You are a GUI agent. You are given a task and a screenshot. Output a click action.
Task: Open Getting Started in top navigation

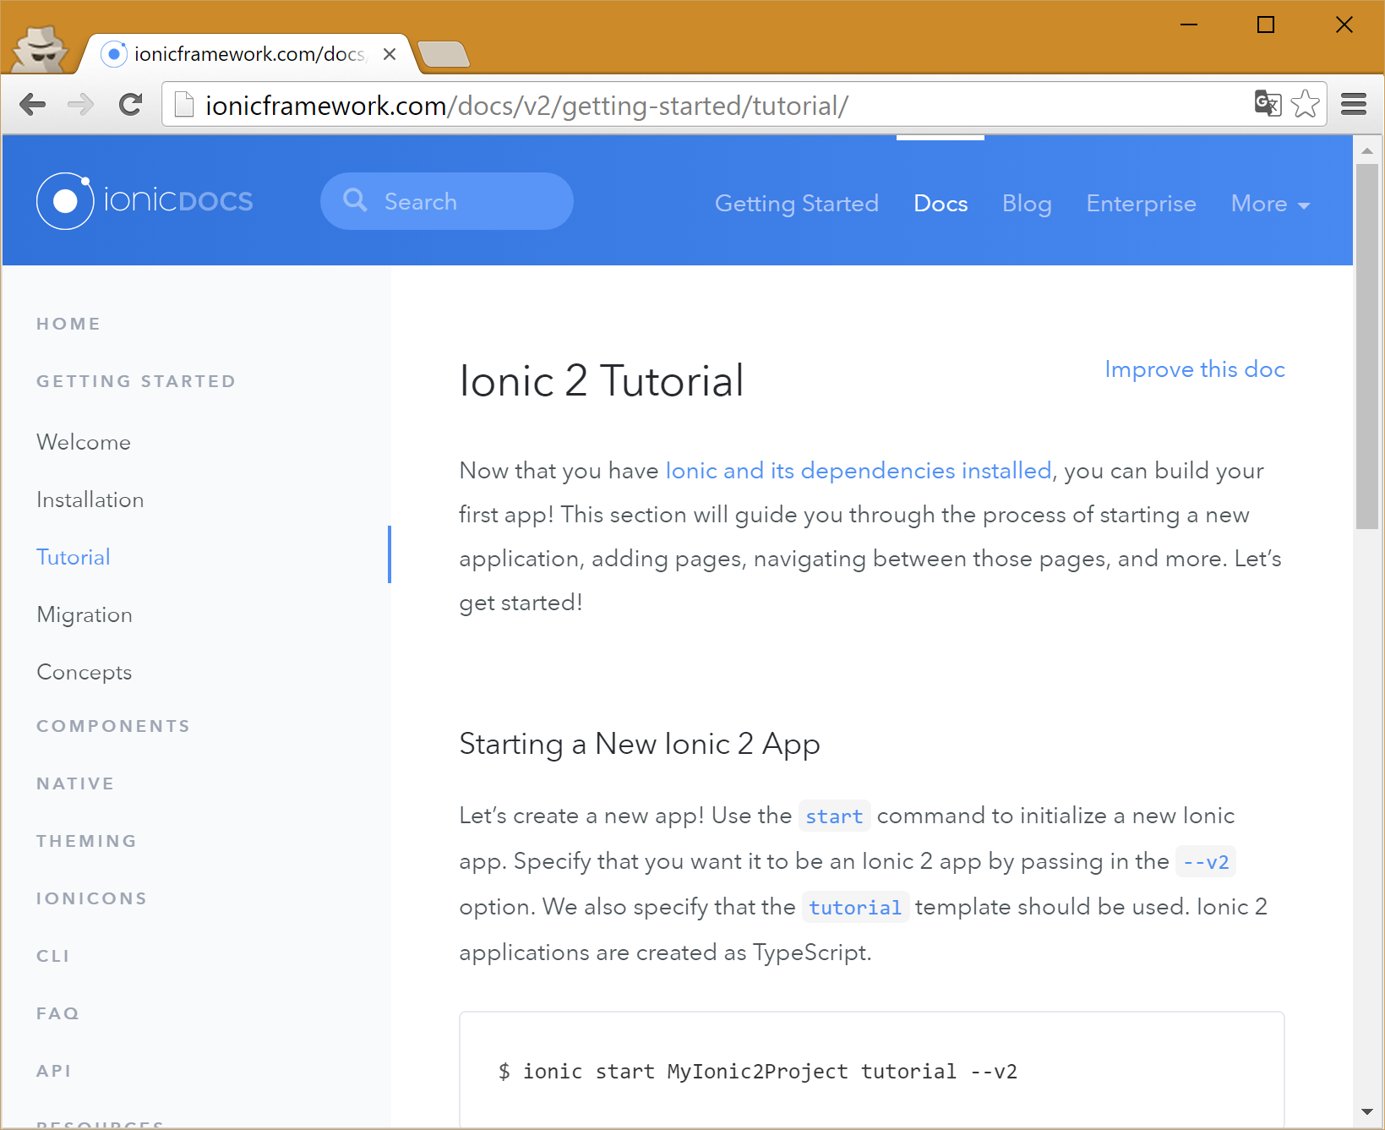tap(797, 204)
